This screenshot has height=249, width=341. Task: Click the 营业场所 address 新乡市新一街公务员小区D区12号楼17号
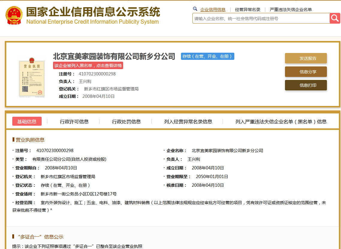tap(79, 194)
